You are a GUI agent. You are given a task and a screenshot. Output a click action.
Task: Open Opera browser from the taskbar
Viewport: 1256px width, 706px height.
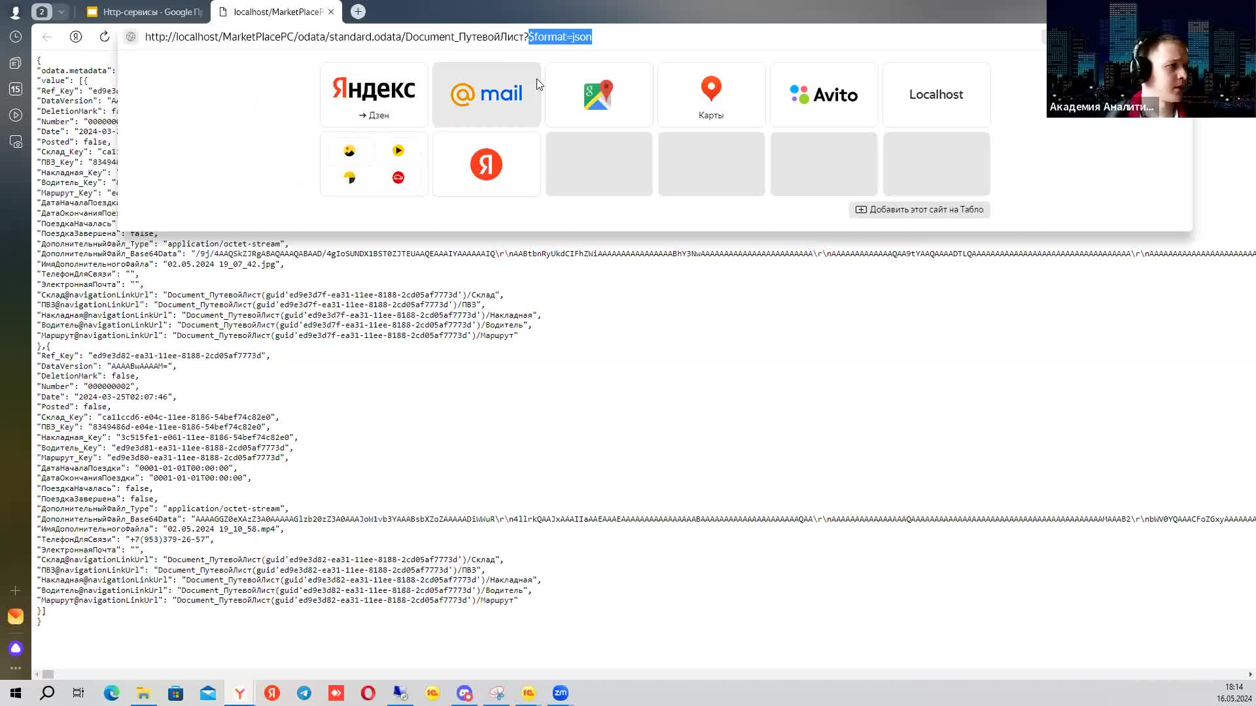[368, 693]
